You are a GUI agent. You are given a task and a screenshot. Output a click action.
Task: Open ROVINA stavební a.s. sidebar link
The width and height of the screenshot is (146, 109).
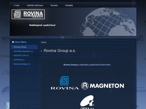click(23, 51)
